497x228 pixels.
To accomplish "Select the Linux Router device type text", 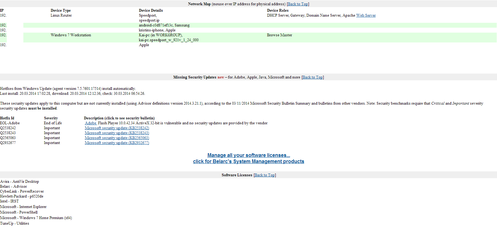I will pos(61,15).
